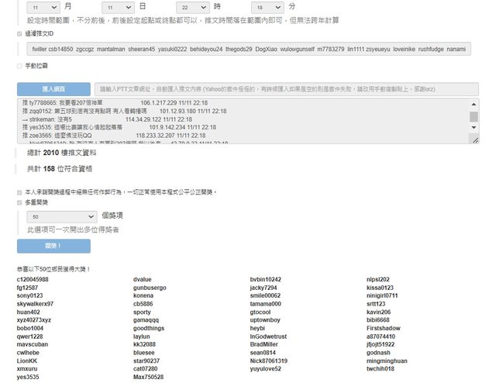This screenshot has height=383, width=496.
Task: Focus the filtered ID list field starting with fwiller
Action: point(248,49)
